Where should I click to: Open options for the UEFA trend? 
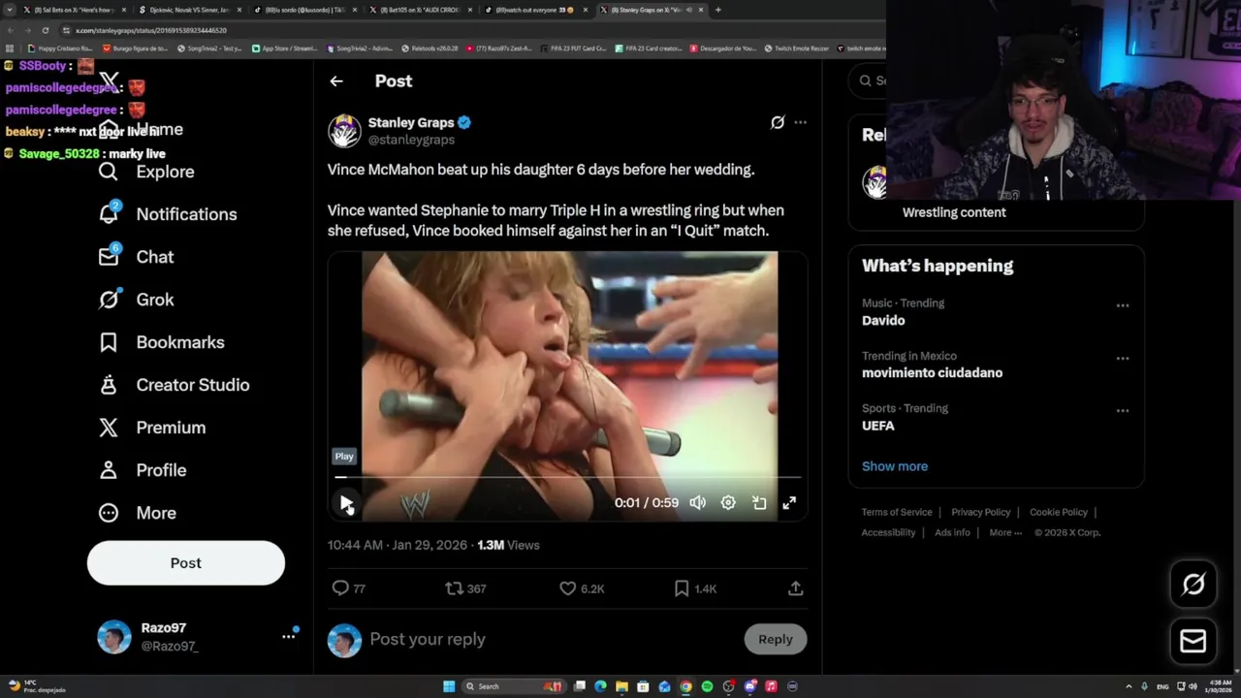click(1123, 410)
